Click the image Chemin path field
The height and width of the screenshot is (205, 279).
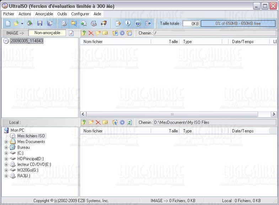click(x=215, y=33)
